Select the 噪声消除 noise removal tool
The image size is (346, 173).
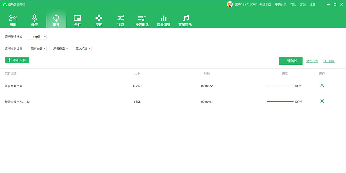point(142,20)
